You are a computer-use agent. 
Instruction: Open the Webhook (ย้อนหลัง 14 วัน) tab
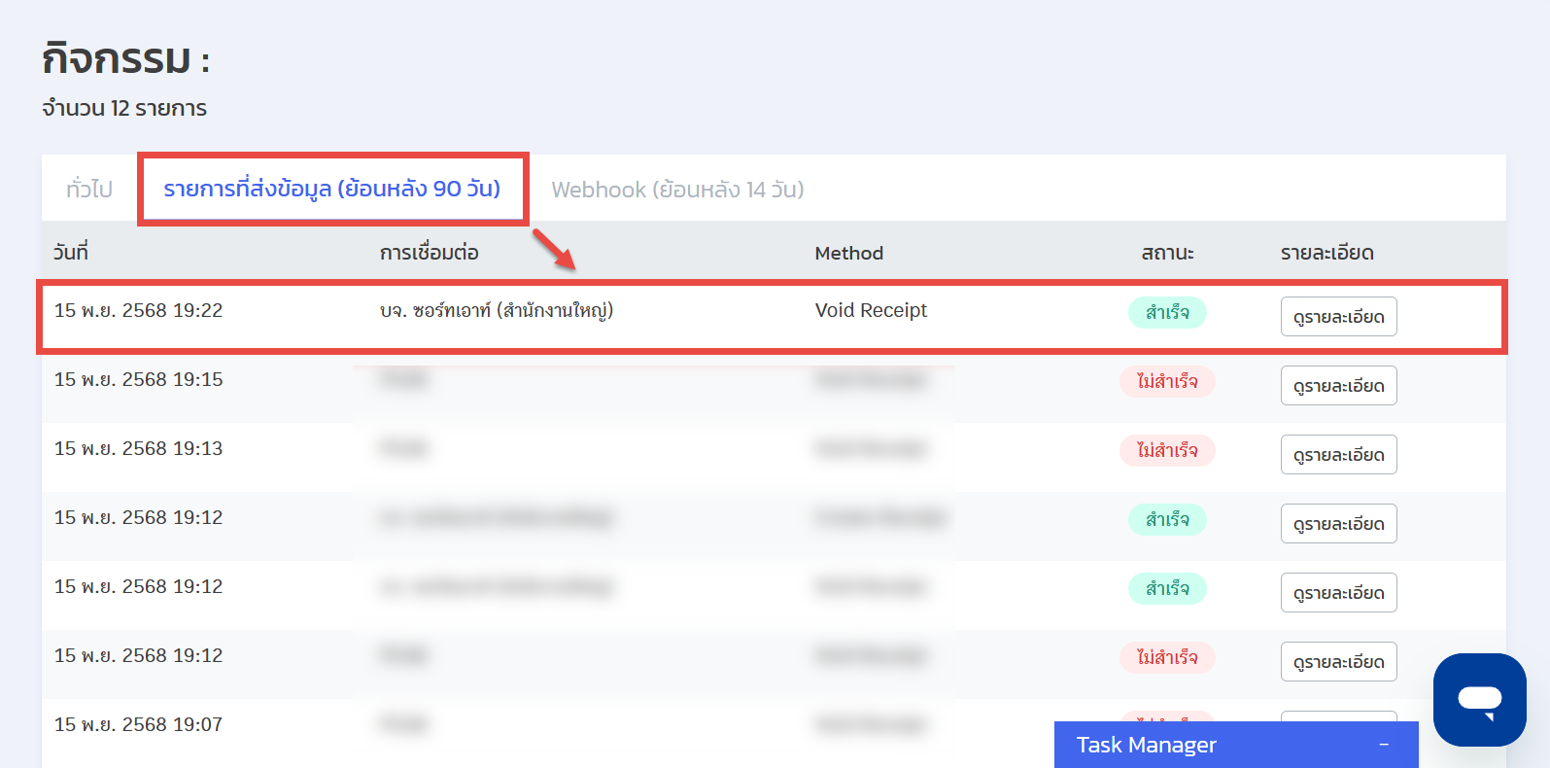point(677,190)
